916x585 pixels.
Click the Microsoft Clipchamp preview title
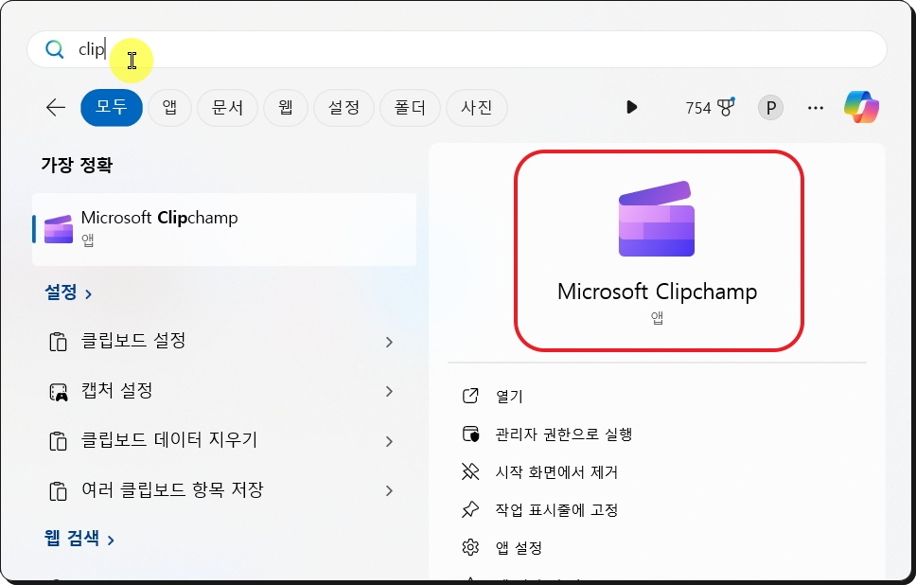[658, 291]
